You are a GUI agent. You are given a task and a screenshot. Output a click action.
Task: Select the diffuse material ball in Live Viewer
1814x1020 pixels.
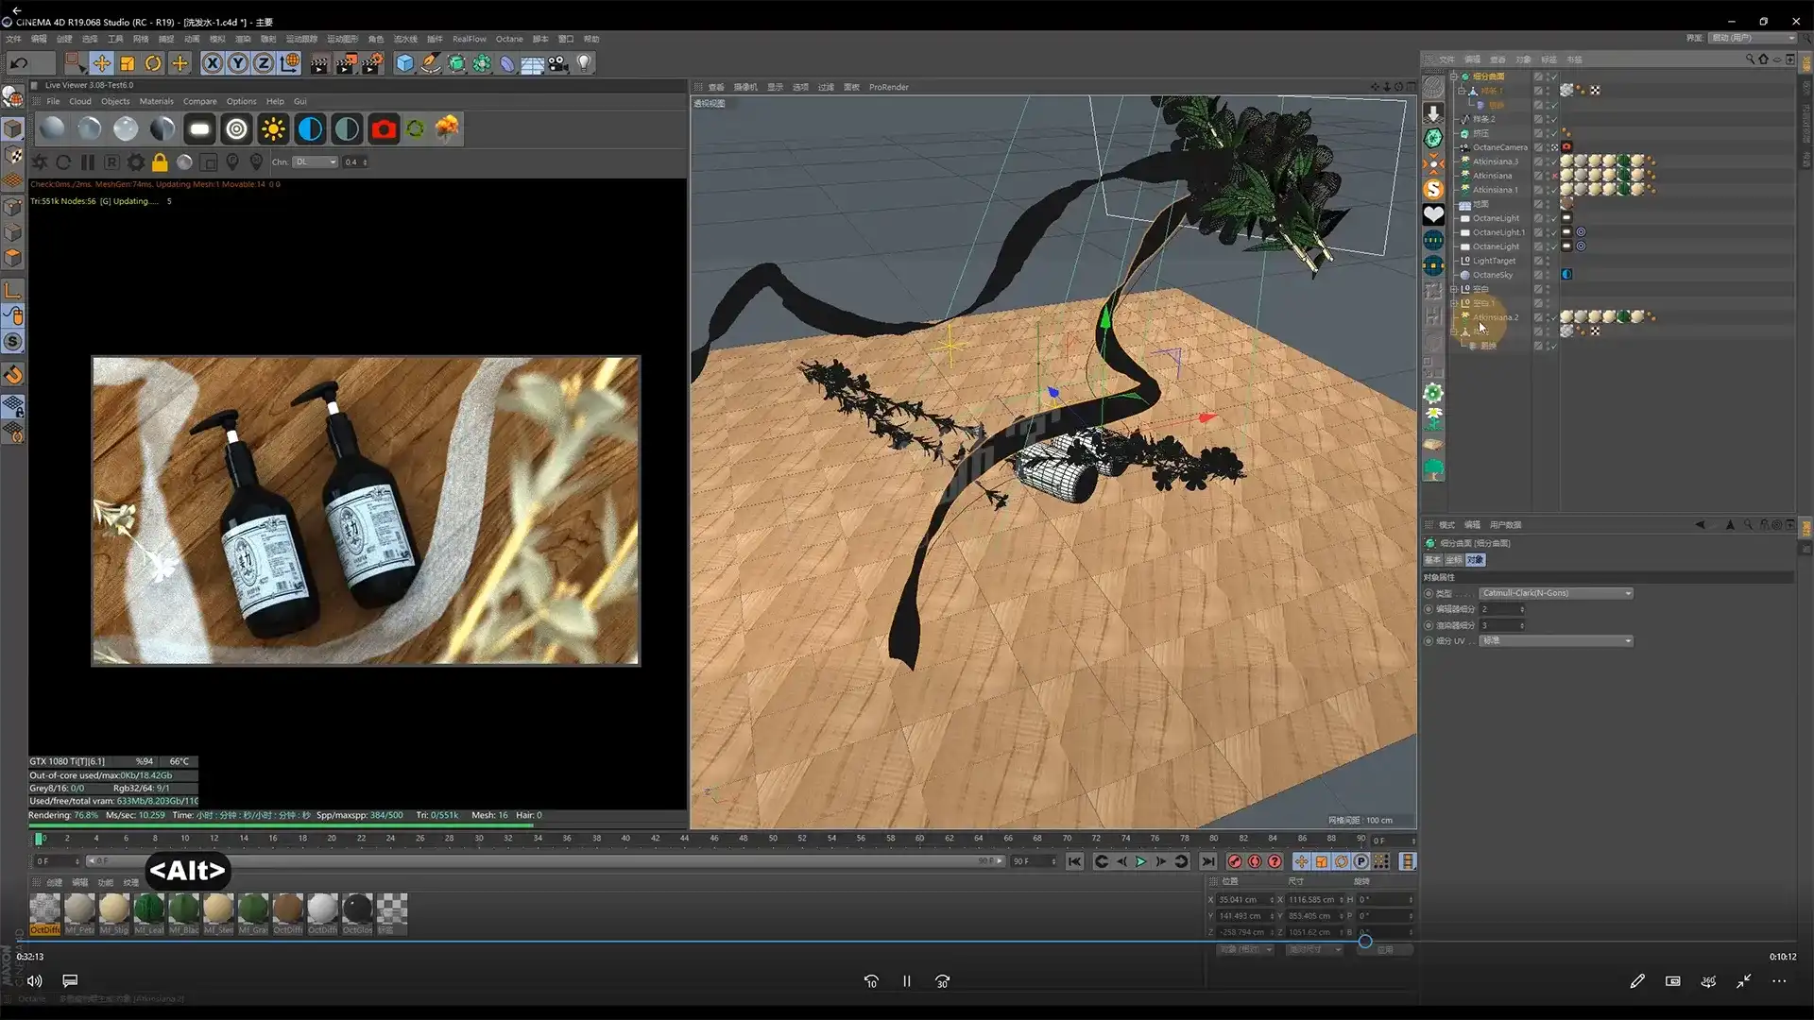pos(51,129)
